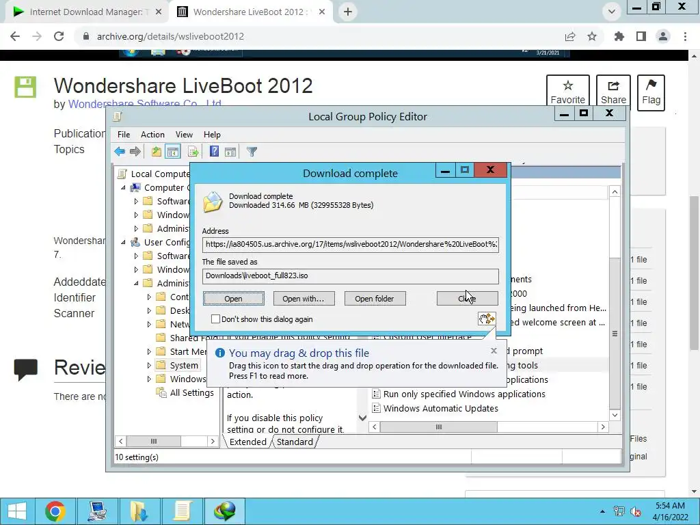
Task: Click the Close button in Download complete
Action: (x=467, y=298)
